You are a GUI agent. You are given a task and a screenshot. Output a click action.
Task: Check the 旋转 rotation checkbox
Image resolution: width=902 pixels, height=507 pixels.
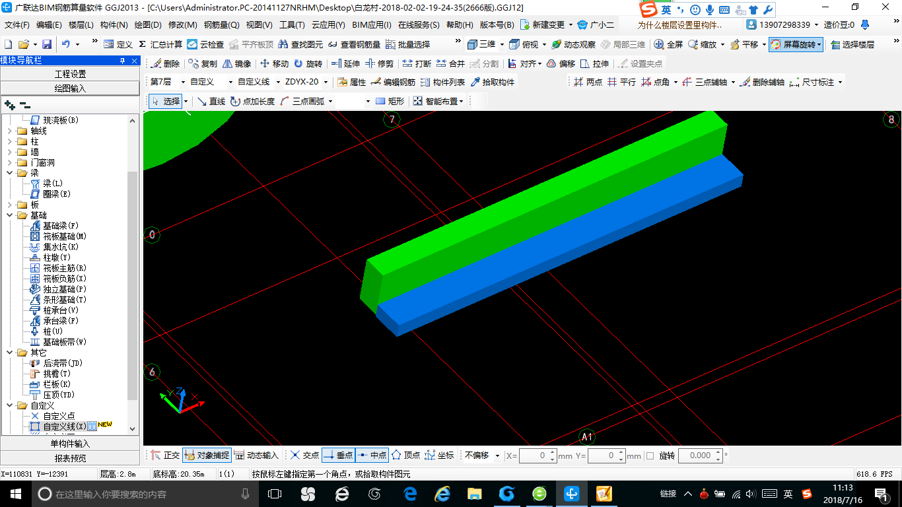[x=650, y=456]
